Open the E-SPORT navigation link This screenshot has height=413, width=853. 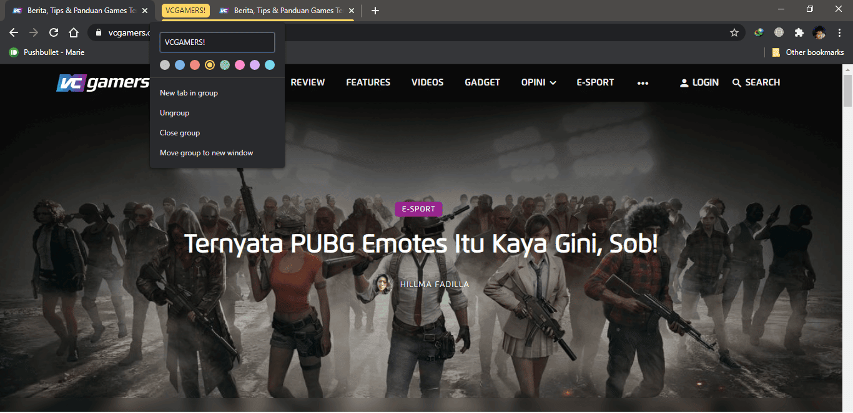pos(595,82)
